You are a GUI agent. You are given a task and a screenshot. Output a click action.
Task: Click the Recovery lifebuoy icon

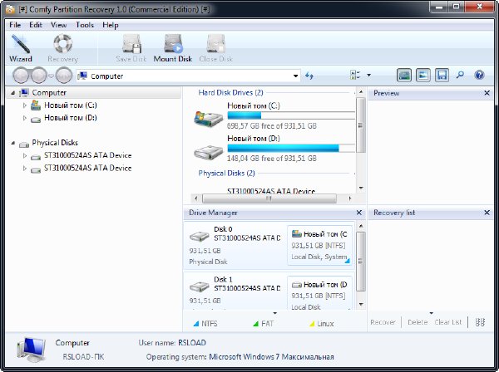(x=62, y=44)
